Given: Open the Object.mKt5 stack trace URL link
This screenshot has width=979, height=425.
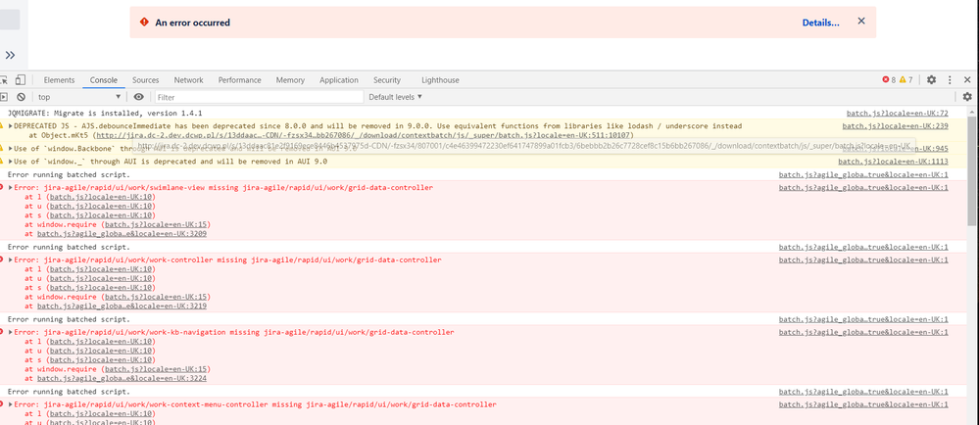Looking at the screenshot, I should (363, 135).
